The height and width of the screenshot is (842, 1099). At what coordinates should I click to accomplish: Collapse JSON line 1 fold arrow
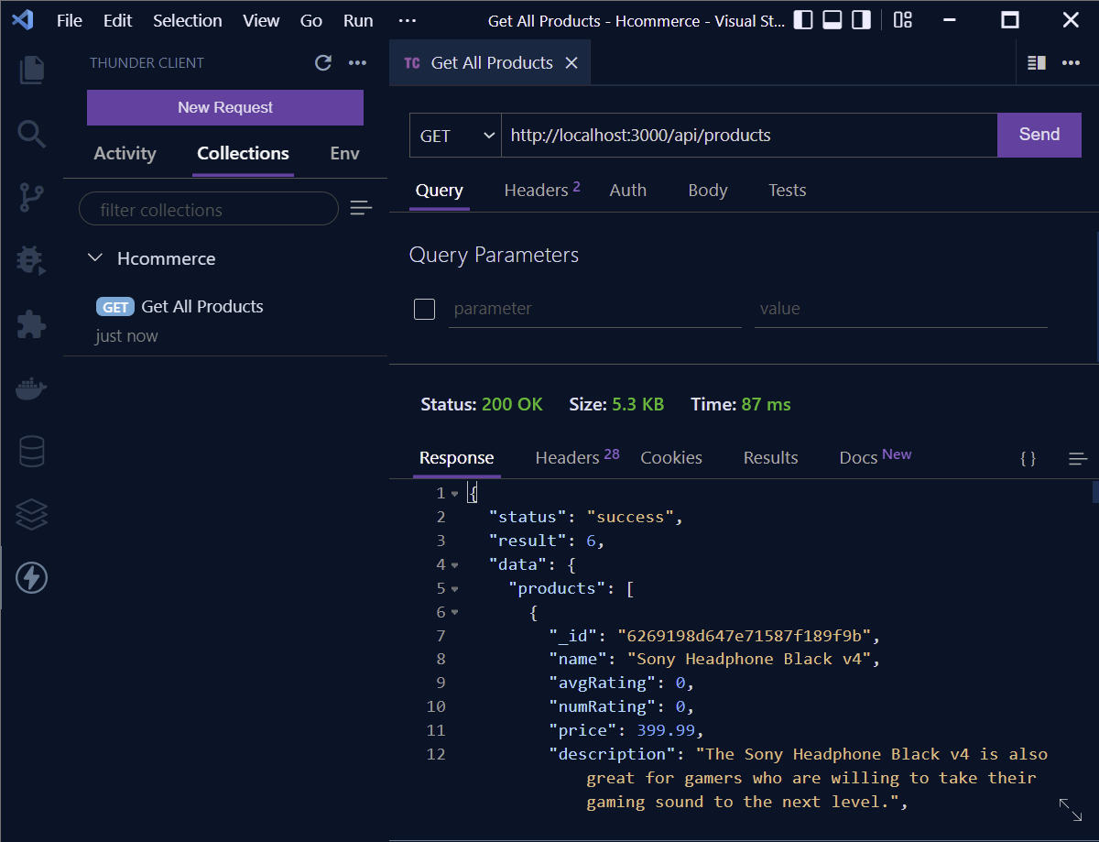(x=454, y=494)
